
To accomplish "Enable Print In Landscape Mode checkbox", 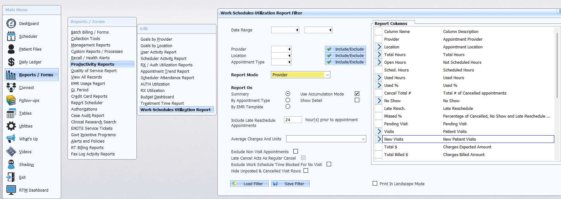I will point(375,183).
